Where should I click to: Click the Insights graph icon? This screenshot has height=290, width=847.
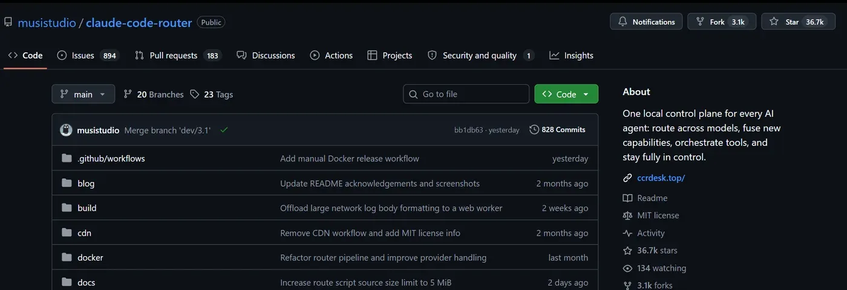pyautogui.click(x=554, y=56)
